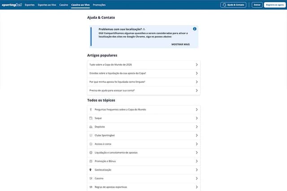Go to the Cassino nav item
This screenshot has width=287, height=191.
pos(64,5)
